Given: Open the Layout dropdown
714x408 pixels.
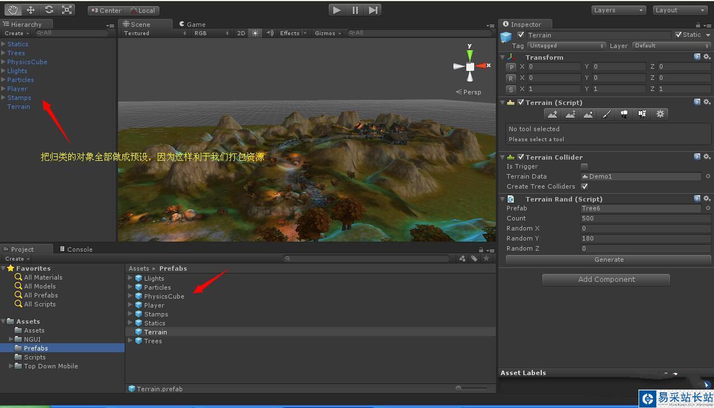Looking at the screenshot, I should 681,10.
